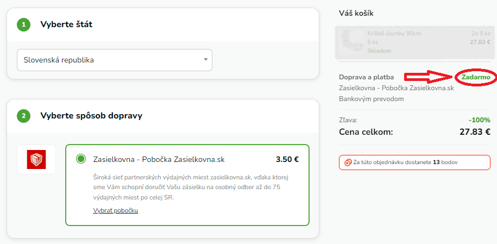Click the Zasielkovna - Pobočka Zasielkovna.sk option label
Image resolution: width=497 pixels, height=244 pixels.
[159, 159]
